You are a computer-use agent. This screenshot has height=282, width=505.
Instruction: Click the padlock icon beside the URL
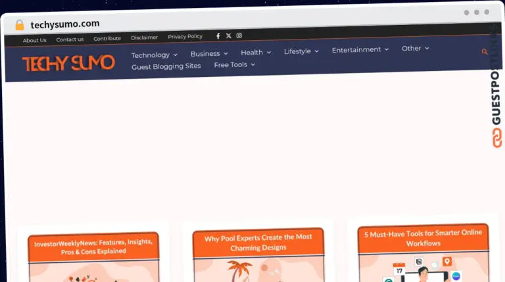point(20,25)
